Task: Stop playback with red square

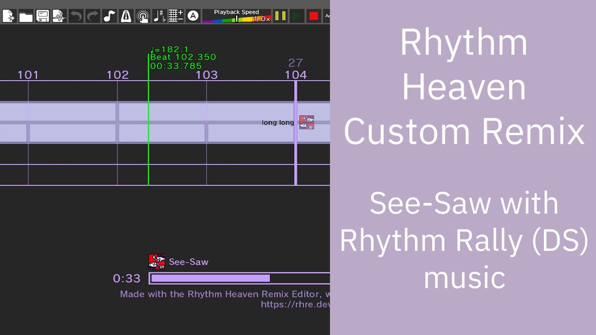Action: point(313,16)
